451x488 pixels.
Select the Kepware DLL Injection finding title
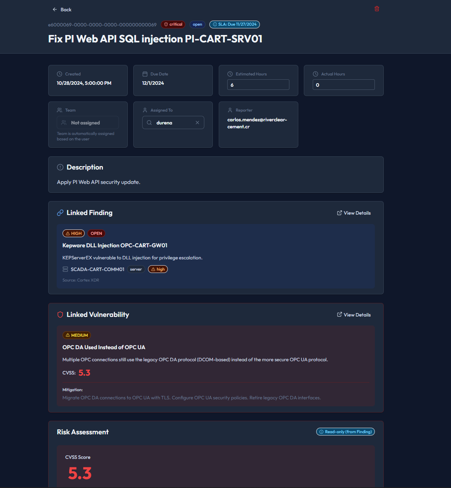[115, 245]
